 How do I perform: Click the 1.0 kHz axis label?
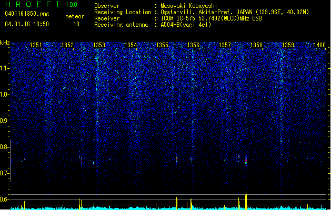pyautogui.click(x=5, y=94)
